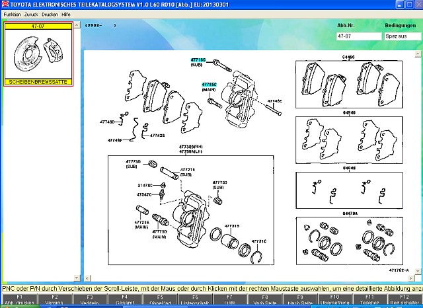
Task: Click the F9 Nach Seite button
Action: (x=299, y=299)
